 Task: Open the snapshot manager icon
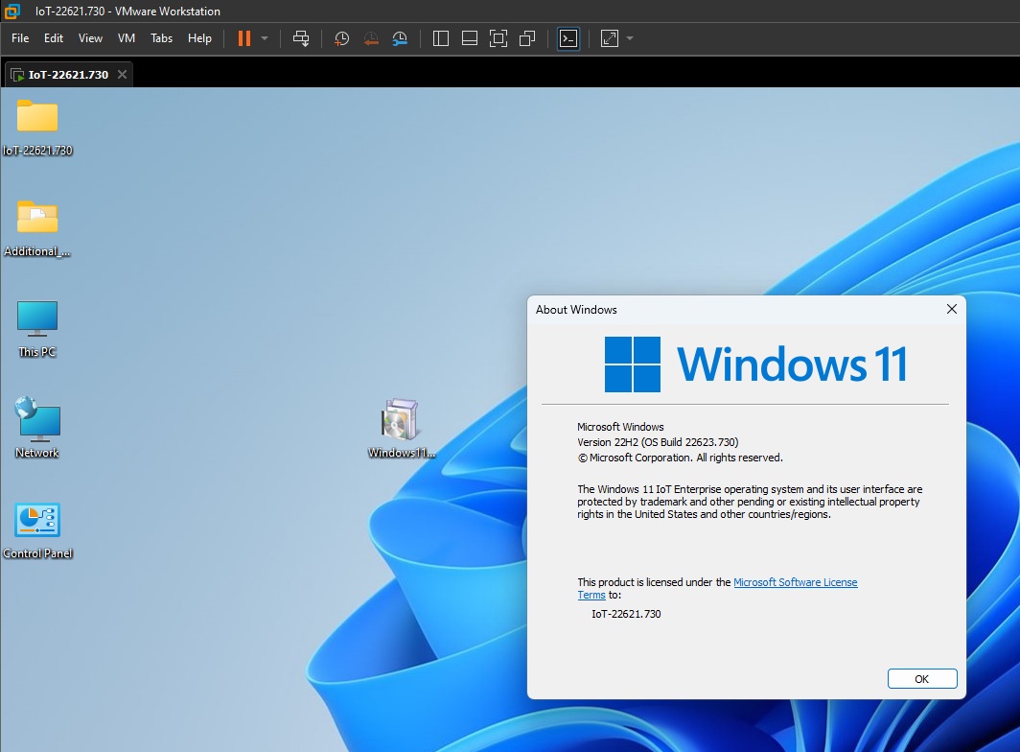pos(400,38)
